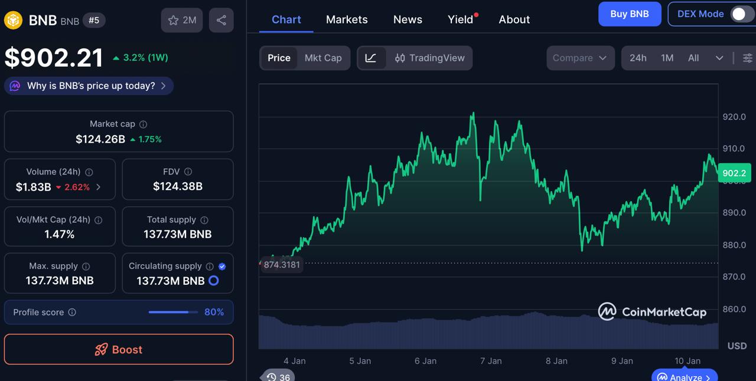Click the Profile score progress bar
Image resolution: width=756 pixels, height=381 pixels.
[x=172, y=312]
